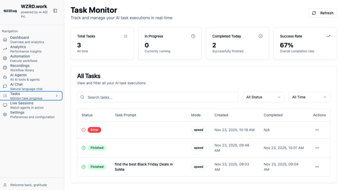Open the All Status filter dropdown

click(x=264, y=97)
